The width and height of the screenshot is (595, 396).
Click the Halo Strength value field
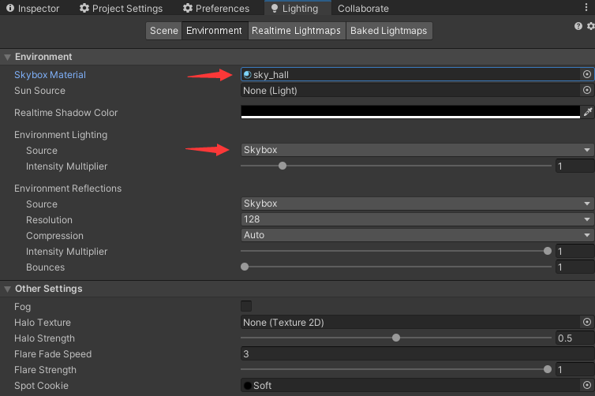[x=575, y=338]
